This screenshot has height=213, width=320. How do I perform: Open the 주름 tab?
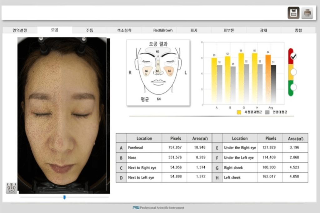tap(89, 31)
